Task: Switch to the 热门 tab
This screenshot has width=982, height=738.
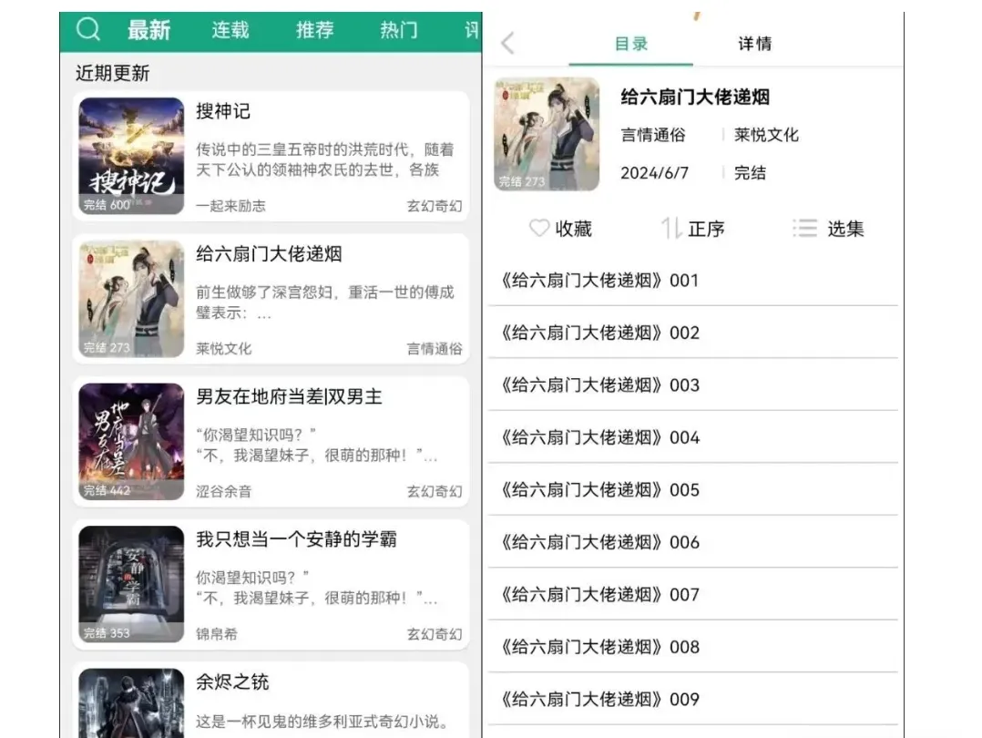Action: pos(399,30)
